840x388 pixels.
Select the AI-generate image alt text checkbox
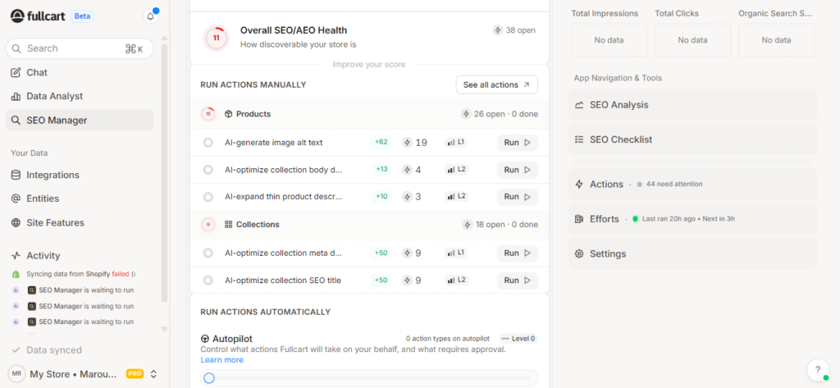coord(208,142)
